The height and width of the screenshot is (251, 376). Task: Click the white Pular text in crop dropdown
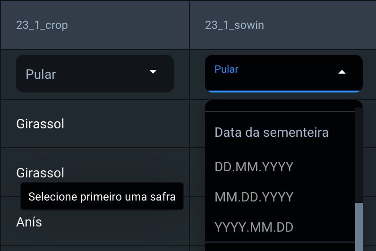pos(41,75)
